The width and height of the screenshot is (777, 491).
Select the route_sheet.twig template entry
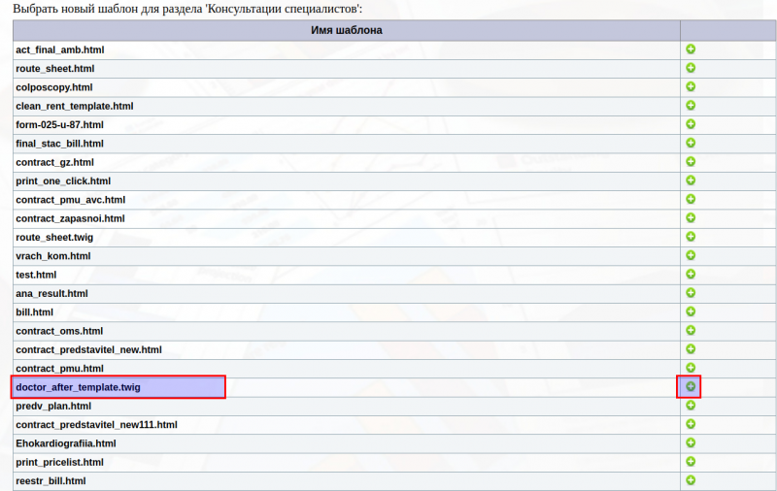click(x=54, y=237)
